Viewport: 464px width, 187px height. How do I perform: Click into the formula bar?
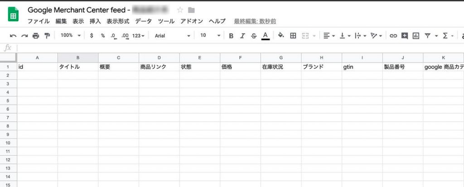(x=240, y=48)
